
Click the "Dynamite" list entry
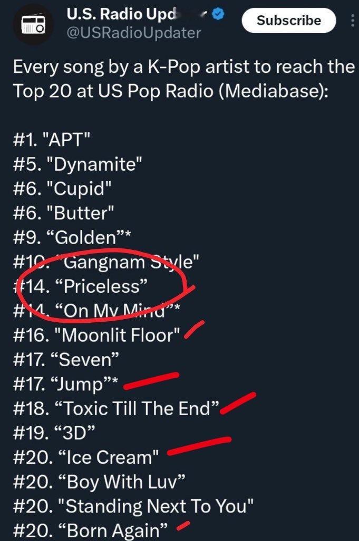(77, 164)
